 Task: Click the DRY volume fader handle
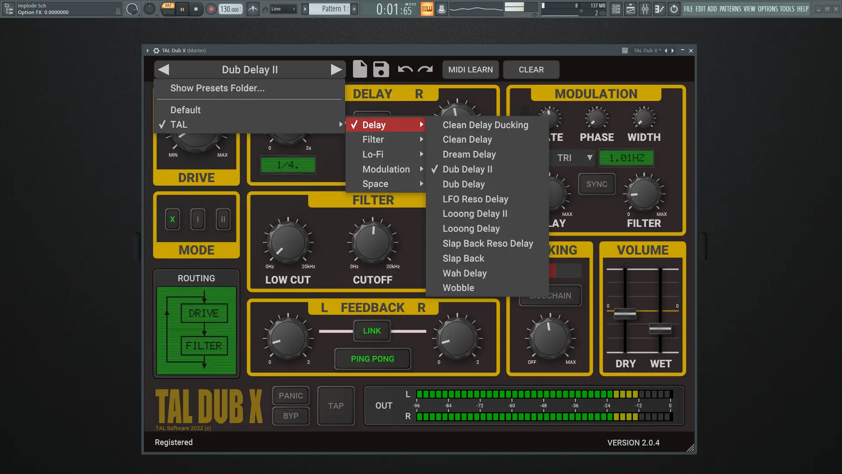tap(625, 313)
